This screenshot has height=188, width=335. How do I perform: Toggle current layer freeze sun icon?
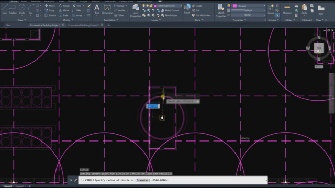147,6
